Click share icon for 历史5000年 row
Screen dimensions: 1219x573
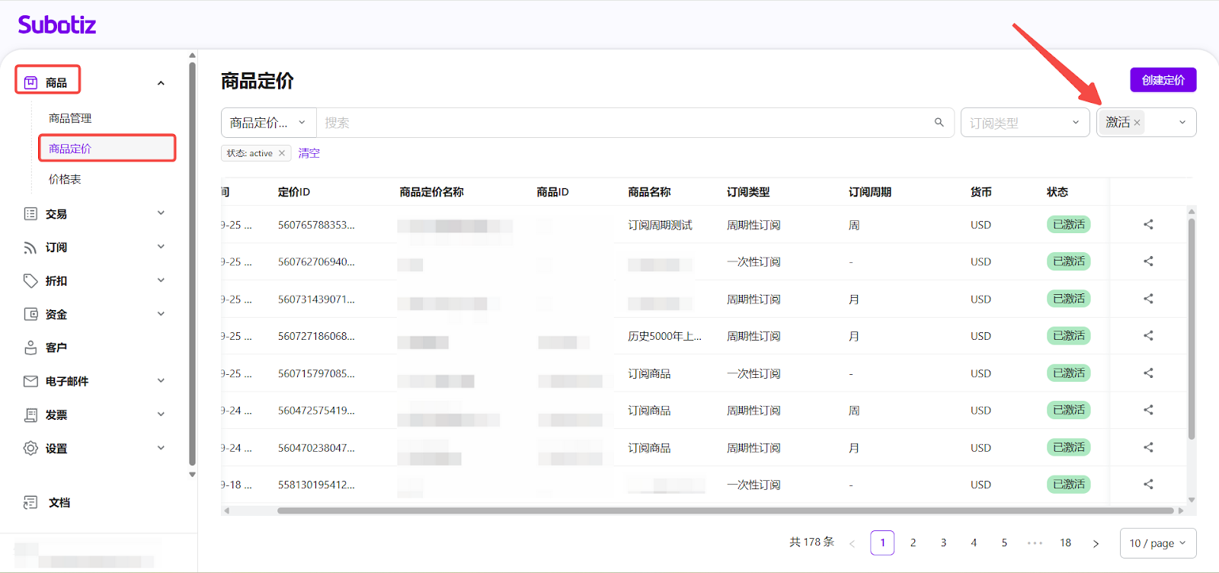[1148, 336]
